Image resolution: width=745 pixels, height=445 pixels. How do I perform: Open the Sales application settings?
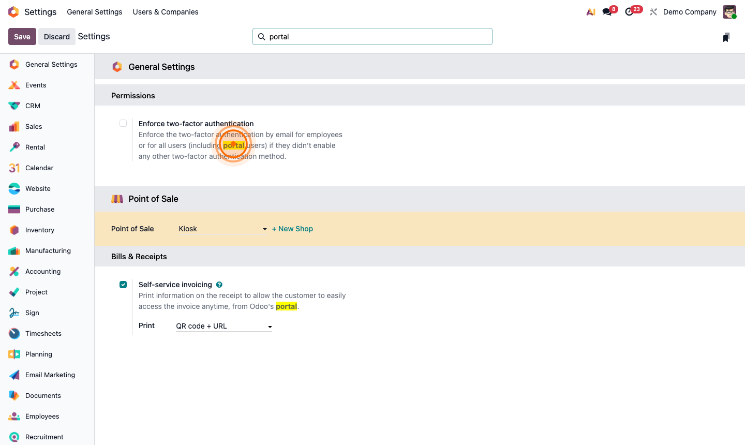click(34, 126)
